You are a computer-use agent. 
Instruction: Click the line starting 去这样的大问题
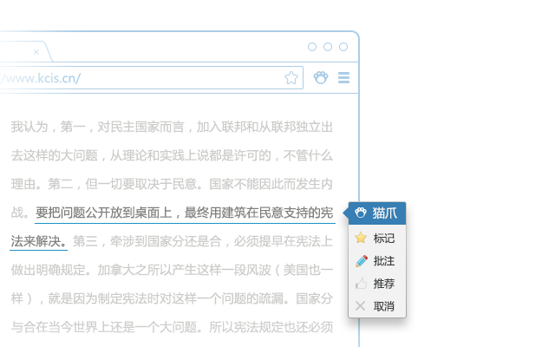pyautogui.click(x=172, y=155)
